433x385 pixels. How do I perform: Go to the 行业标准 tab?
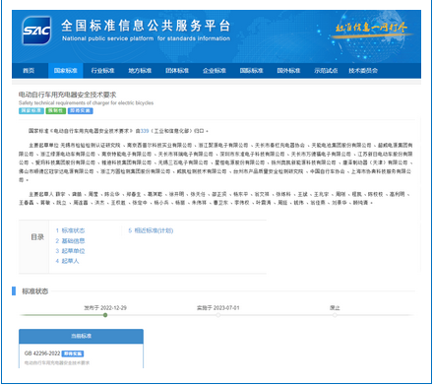pos(102,71)
